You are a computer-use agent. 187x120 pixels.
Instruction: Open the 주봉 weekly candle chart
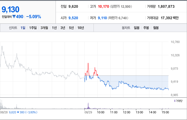point(146,28)
